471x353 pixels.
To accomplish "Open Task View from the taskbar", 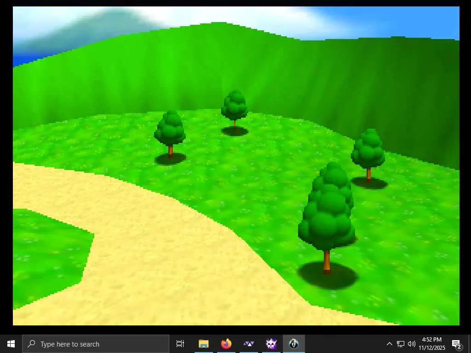I will pyautogui.click(x=180, y=344).
